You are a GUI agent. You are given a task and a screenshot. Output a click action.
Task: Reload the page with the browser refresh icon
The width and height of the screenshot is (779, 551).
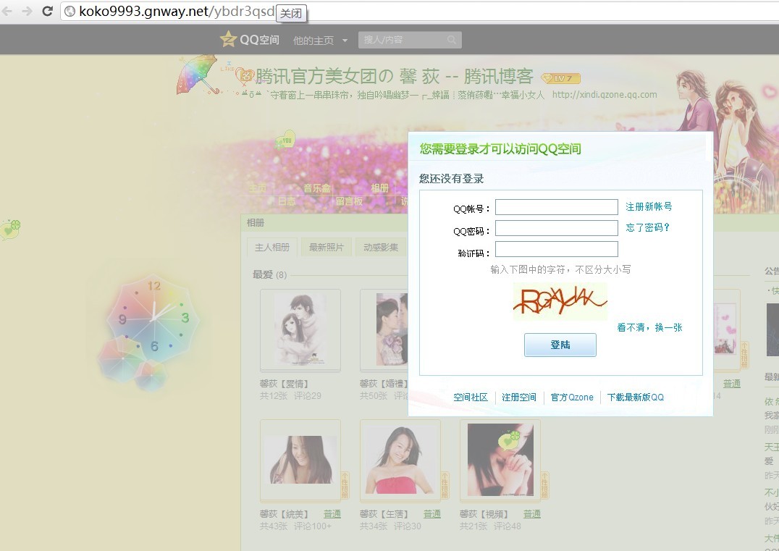coord(47,11)
